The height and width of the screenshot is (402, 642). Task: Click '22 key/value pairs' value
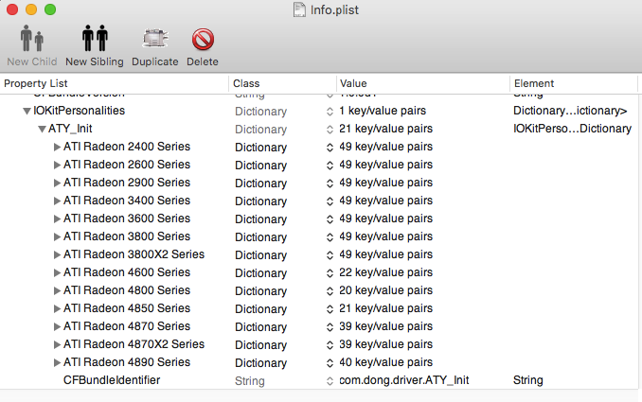click(x=385, y=272)
